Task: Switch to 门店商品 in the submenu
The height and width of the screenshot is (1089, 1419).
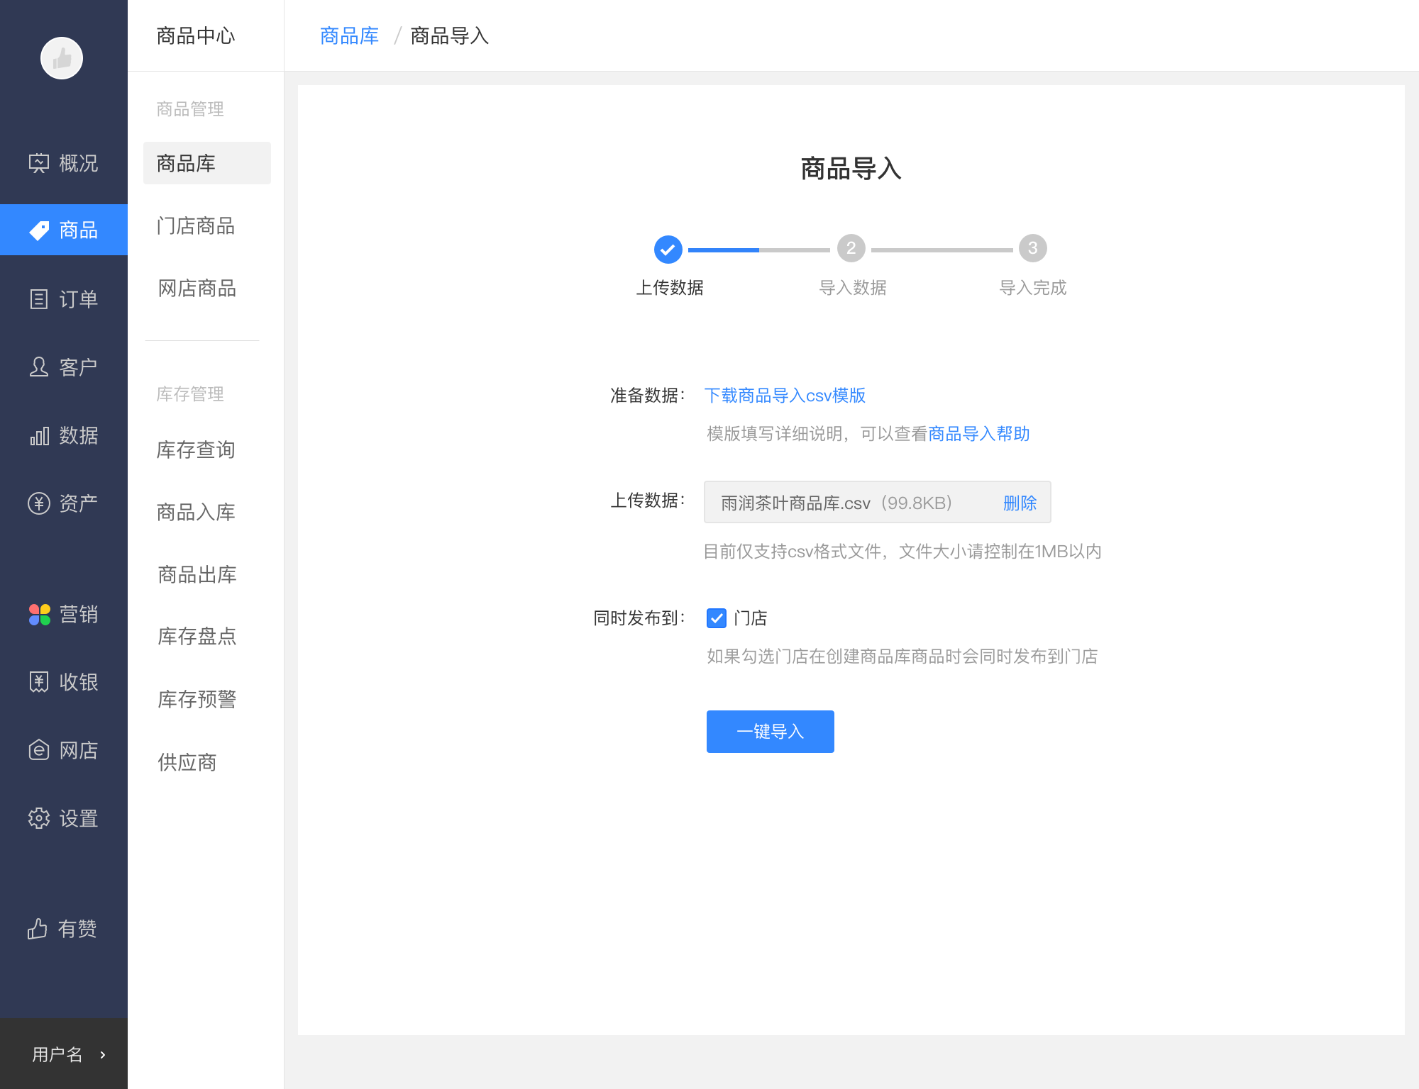Action: pos(196,225)
